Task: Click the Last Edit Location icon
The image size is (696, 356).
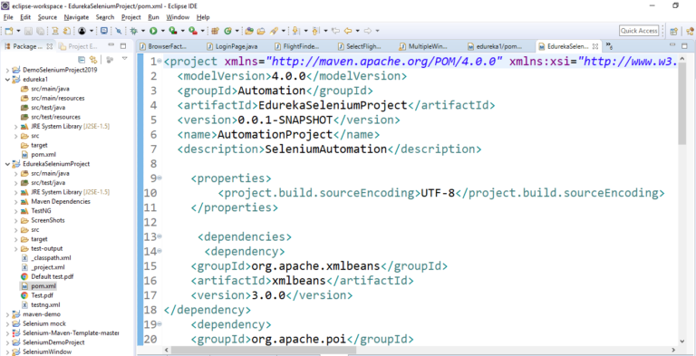Action: pyautogui.click(x=335, y=31)
